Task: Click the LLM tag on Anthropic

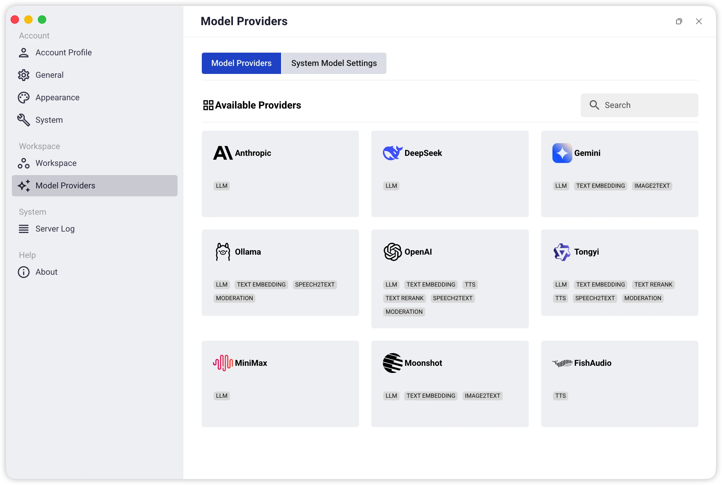Action: 222,186
